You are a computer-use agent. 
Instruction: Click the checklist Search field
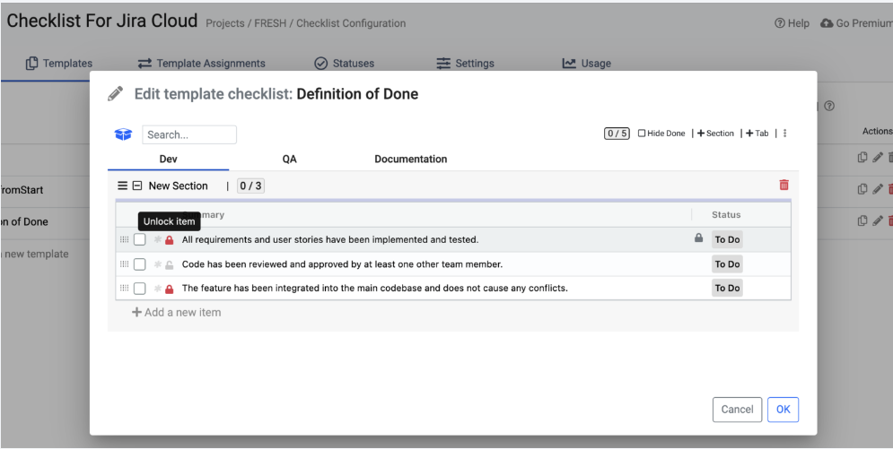[189, 134]
